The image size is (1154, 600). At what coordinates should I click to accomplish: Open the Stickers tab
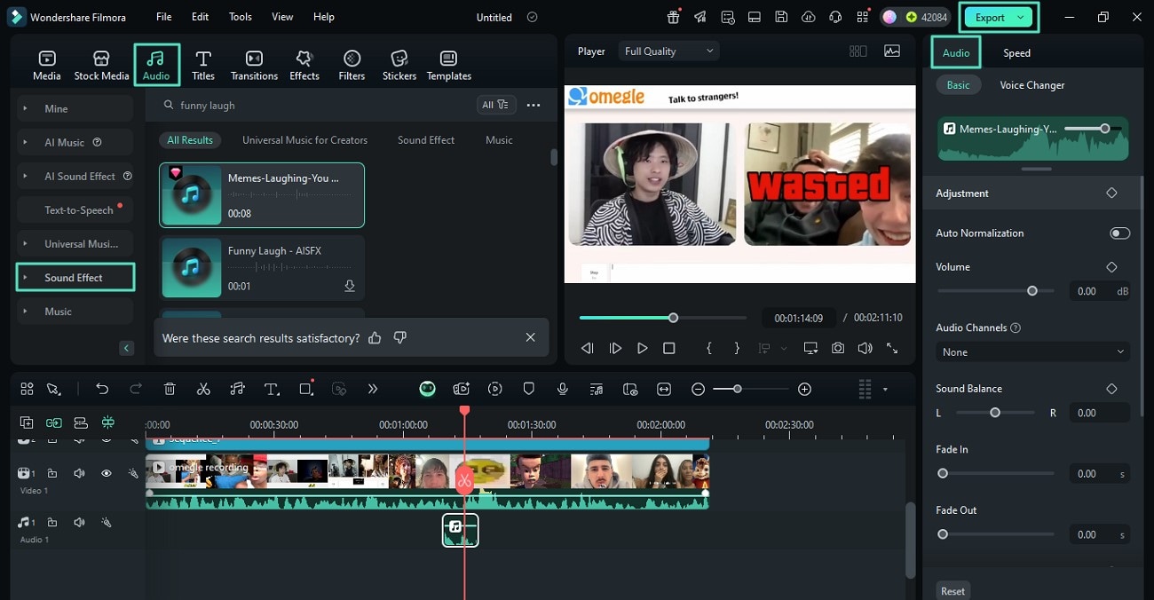[x=399, y=66]
